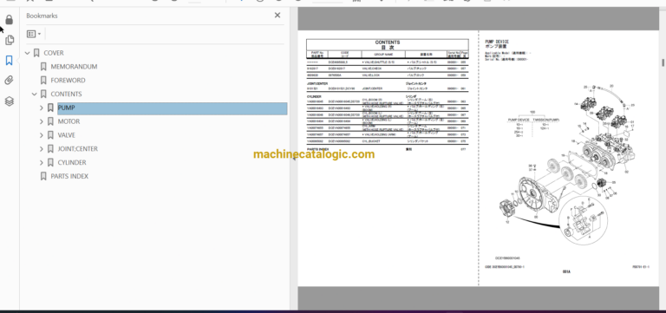Image resolution: width=666 pixels, height=313 pixels.
Task: Click the PARTS INDEX row in contents table
Action: [388, 149]
